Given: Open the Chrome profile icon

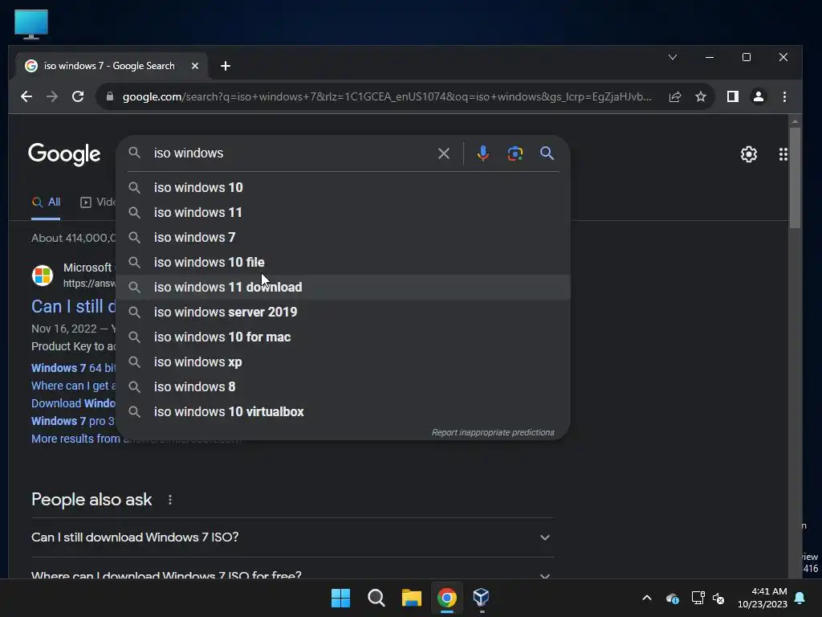Looking at the screenshot, I should 758,96.
